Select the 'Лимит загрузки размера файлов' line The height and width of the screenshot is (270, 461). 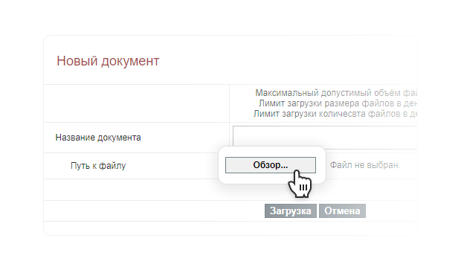click(x=338, y=103)
